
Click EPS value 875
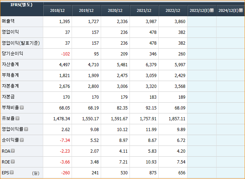(153, 173)
